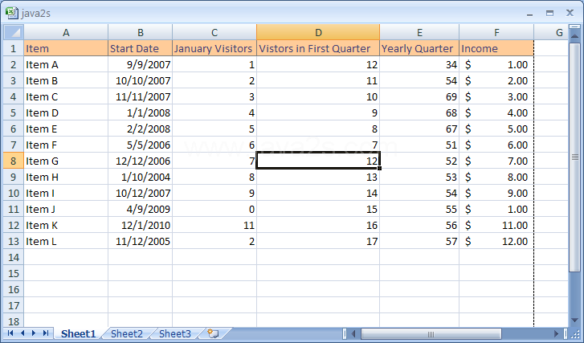Select column A header
Screen dimensions: 584x343
[66, 32]
